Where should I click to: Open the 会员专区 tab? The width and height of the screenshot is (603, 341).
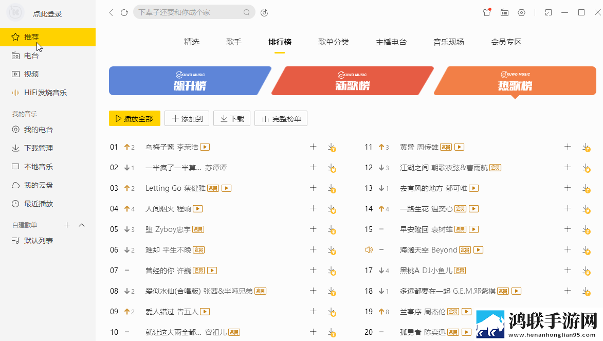coord(506,42)
